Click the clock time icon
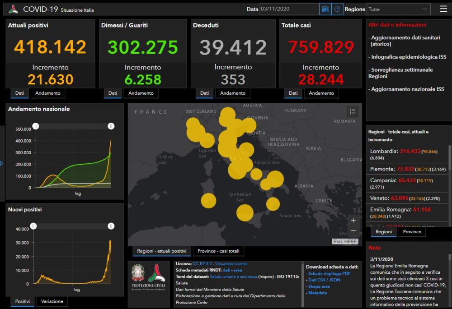Image resolution: width=452 pixels, height=309 pixels. pos(337,9)
